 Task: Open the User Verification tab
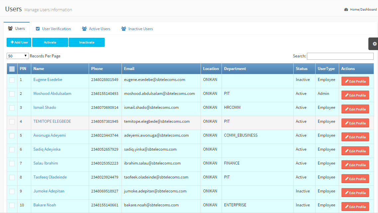pyautogui.click(x=56, y=29)
